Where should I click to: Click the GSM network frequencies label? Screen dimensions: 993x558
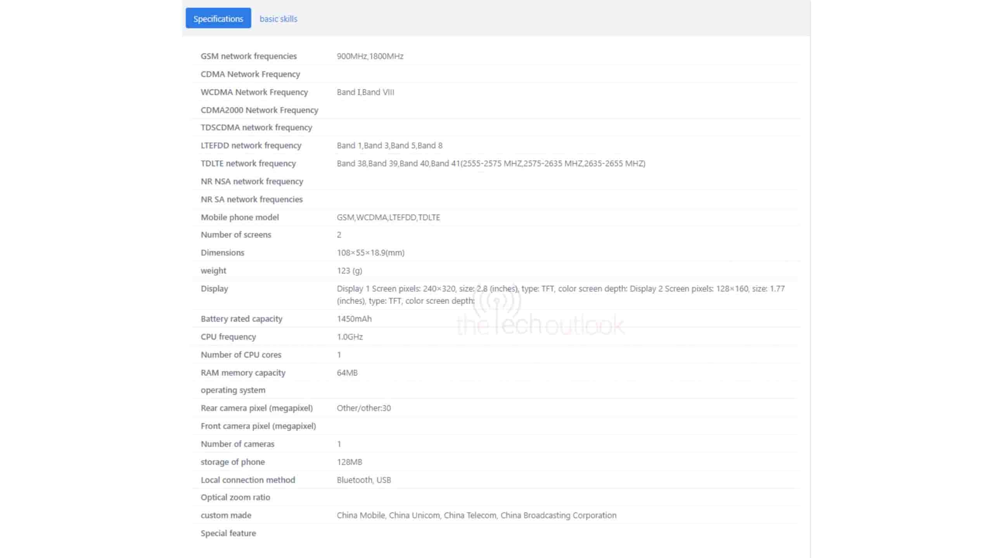pos(248,56)
